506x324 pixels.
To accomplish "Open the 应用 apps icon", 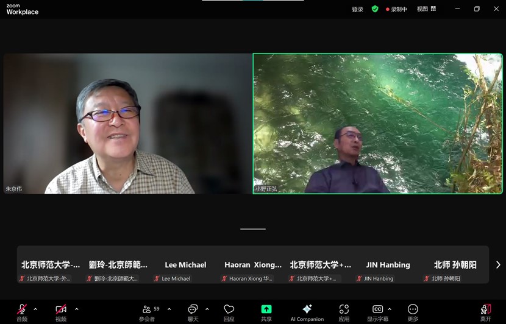I will (x=344, y=309).
